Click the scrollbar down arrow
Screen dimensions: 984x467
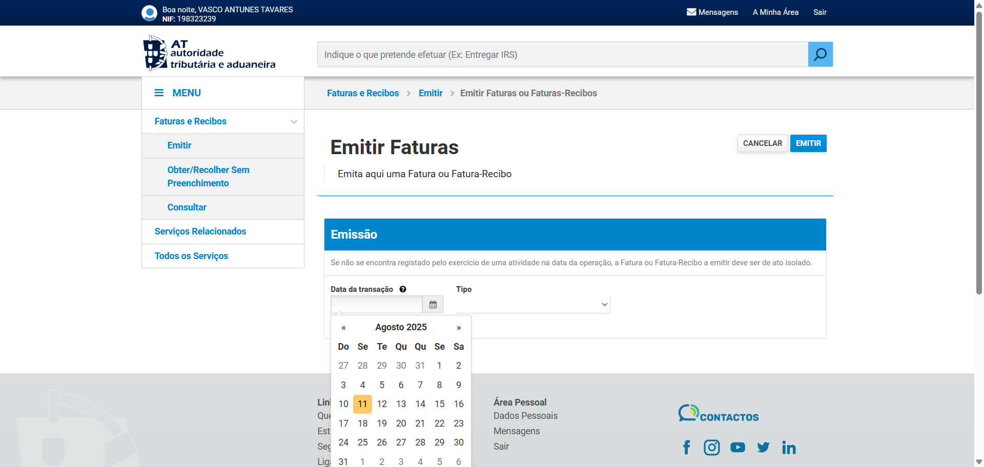point(979,462)
